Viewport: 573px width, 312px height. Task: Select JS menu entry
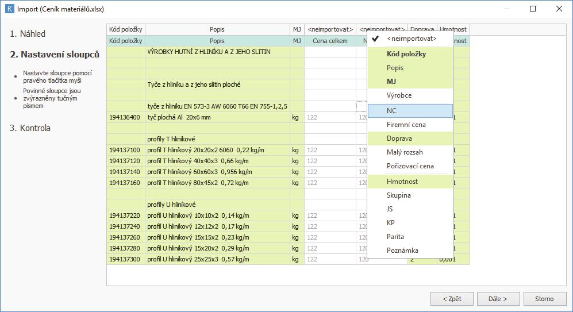tap(410, 209)
